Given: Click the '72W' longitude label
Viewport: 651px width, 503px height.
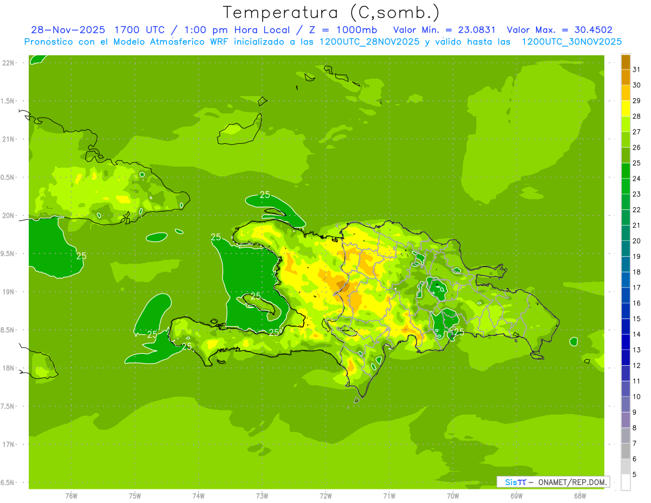Looking at the screenshot, I should pos(325,496).
